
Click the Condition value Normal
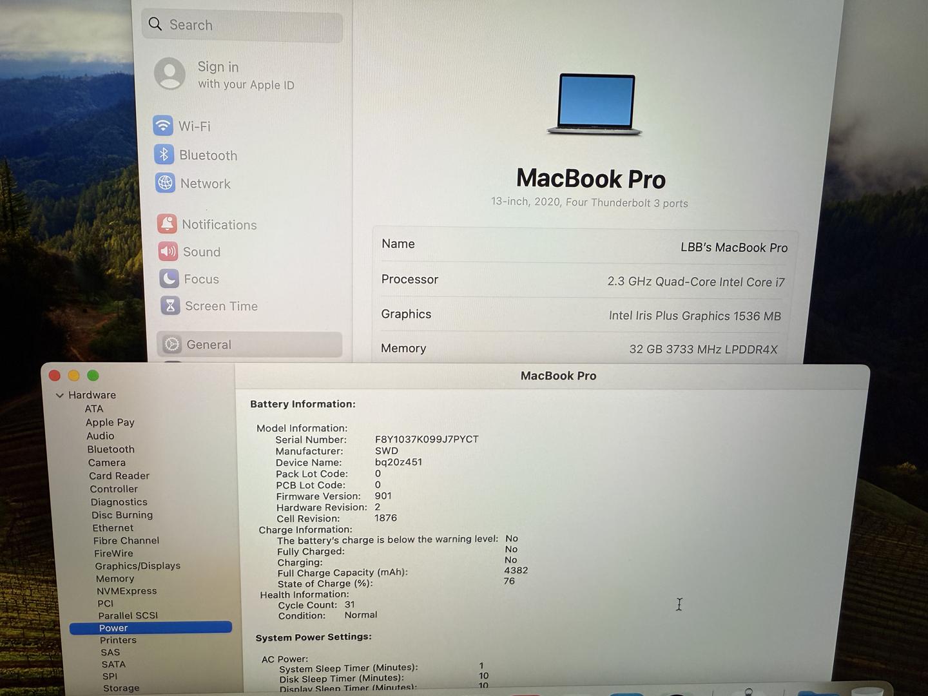[x=361, y=615]
